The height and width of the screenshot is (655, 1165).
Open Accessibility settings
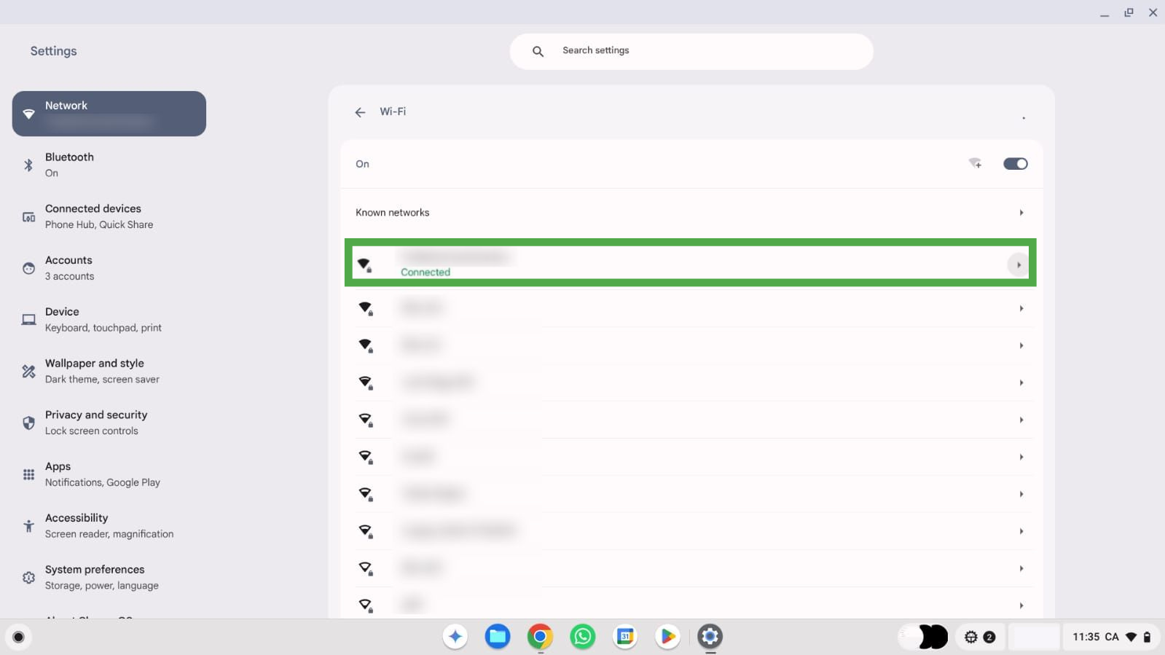(109, 526)
